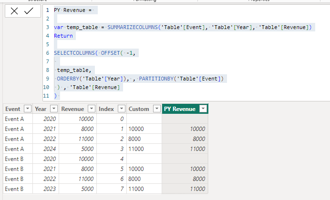Click the PARTITIONBY function on line 9
Screen dimensions: 330x200
(156, 79)
